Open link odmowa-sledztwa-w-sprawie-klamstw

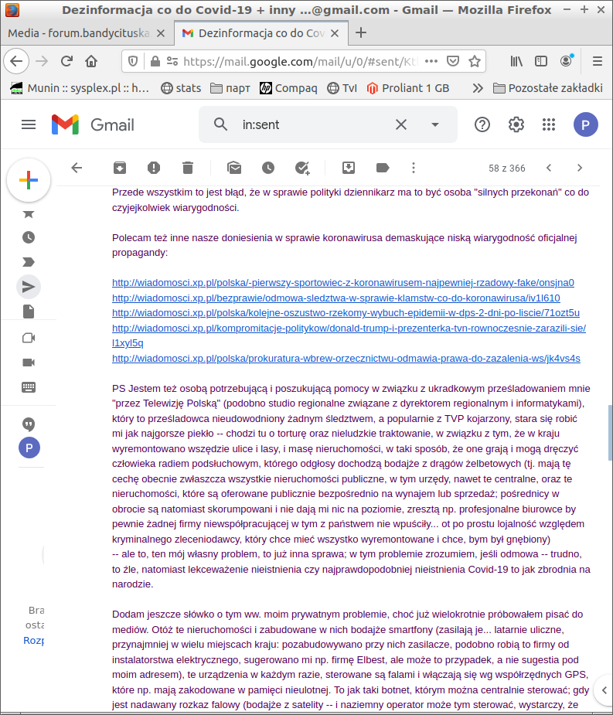336,298
